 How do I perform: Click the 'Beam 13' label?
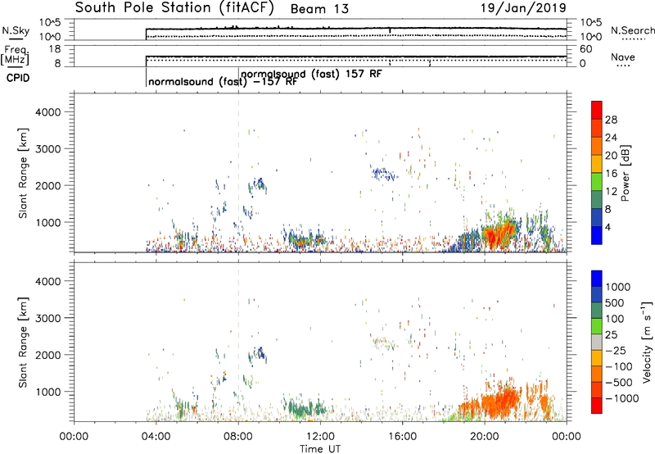(x=319, y=9)
